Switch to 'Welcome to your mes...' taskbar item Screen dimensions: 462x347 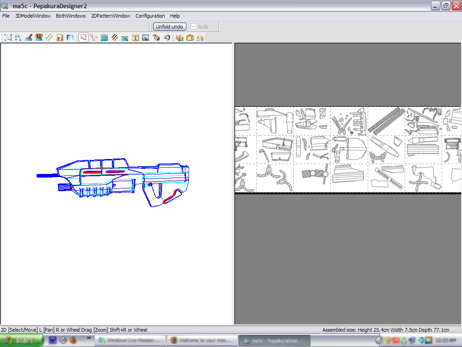click(x=202, y=341)
